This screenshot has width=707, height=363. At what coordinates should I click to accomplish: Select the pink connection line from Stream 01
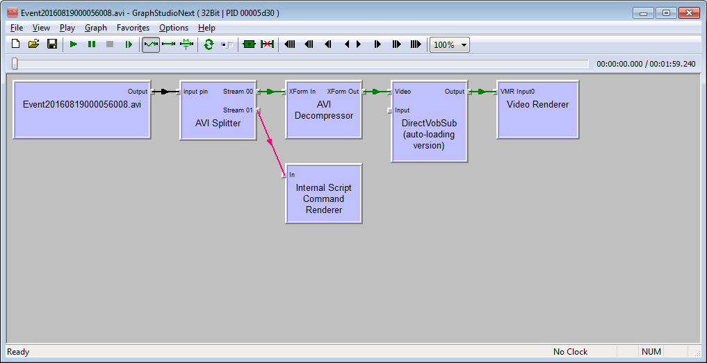pos(271,143)
